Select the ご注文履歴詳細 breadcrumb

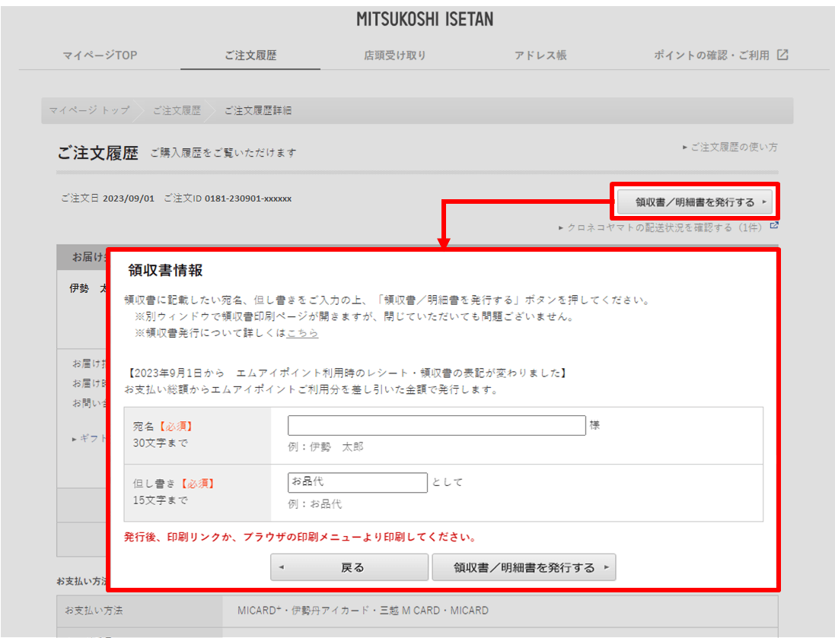pos(258,110)
